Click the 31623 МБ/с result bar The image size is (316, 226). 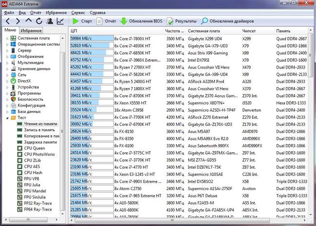pos(92,117)
